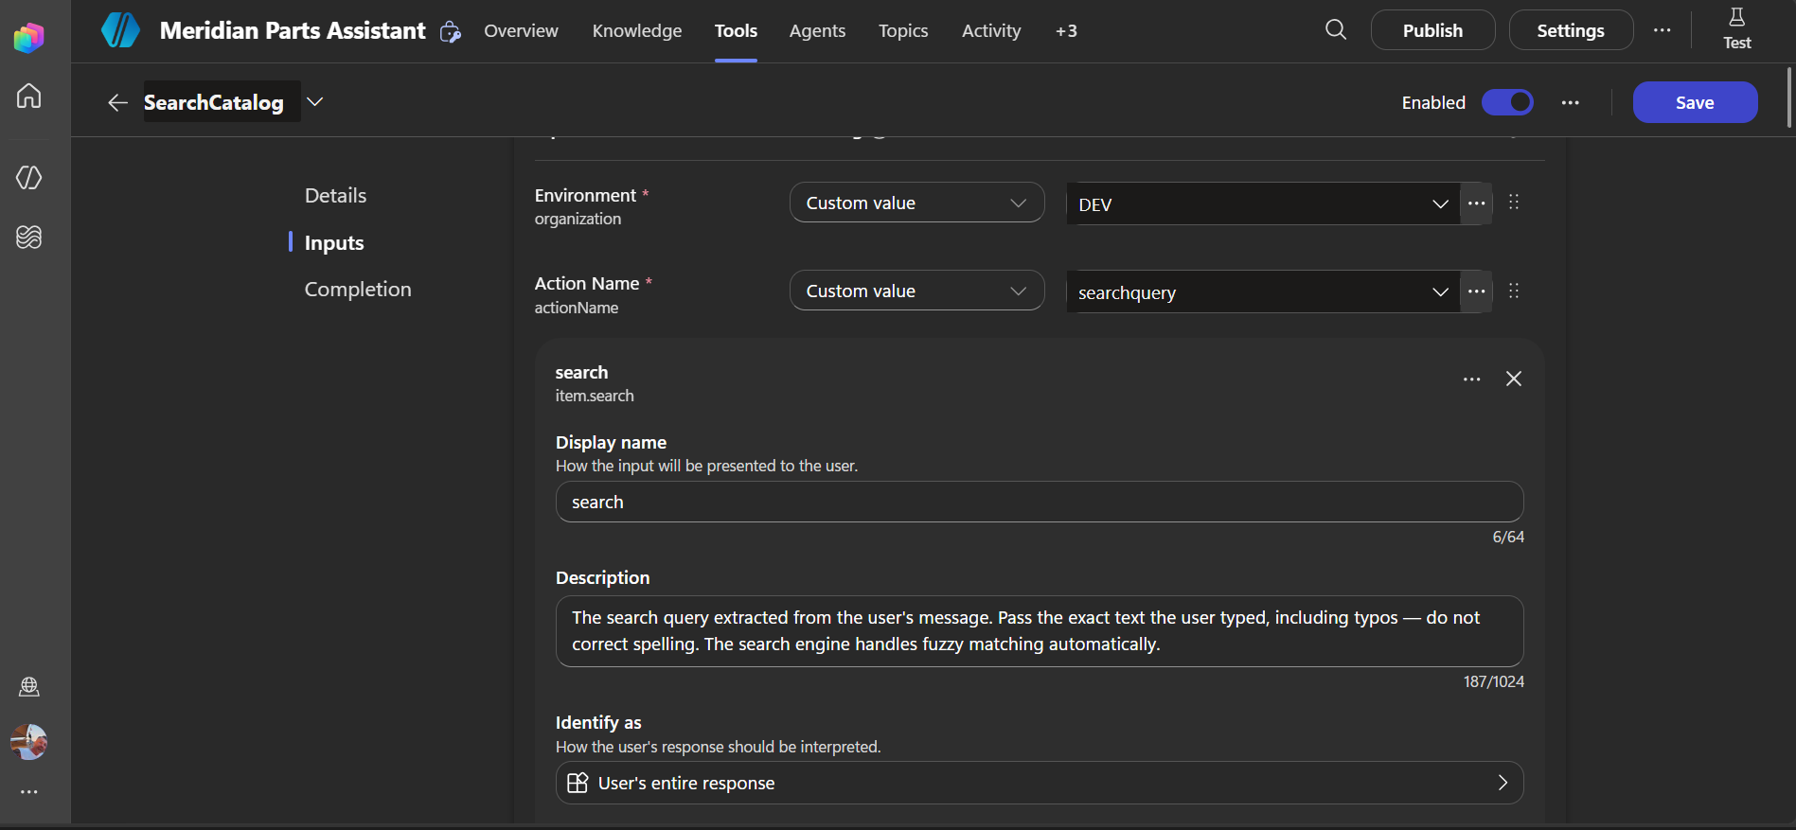Open the Test flask panel

1737,29
